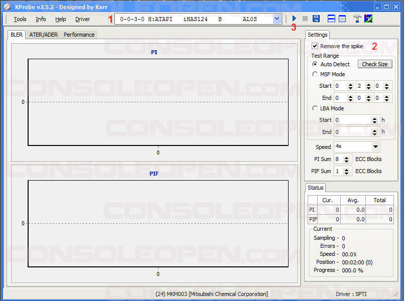Switch to the BLER tab

(17, 35)
